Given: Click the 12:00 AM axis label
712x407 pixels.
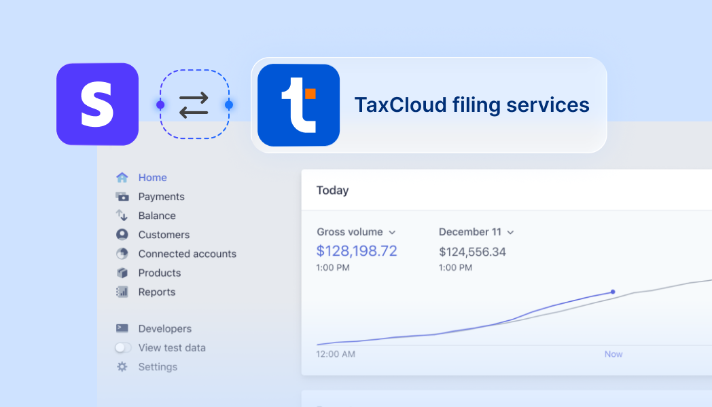Looking at the screenshot, I should [336, 354].
